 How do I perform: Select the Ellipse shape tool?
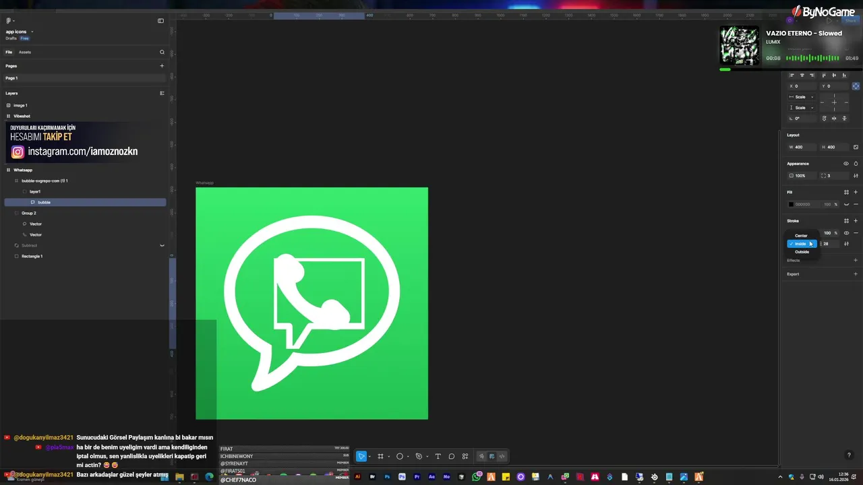click(399, 456)
